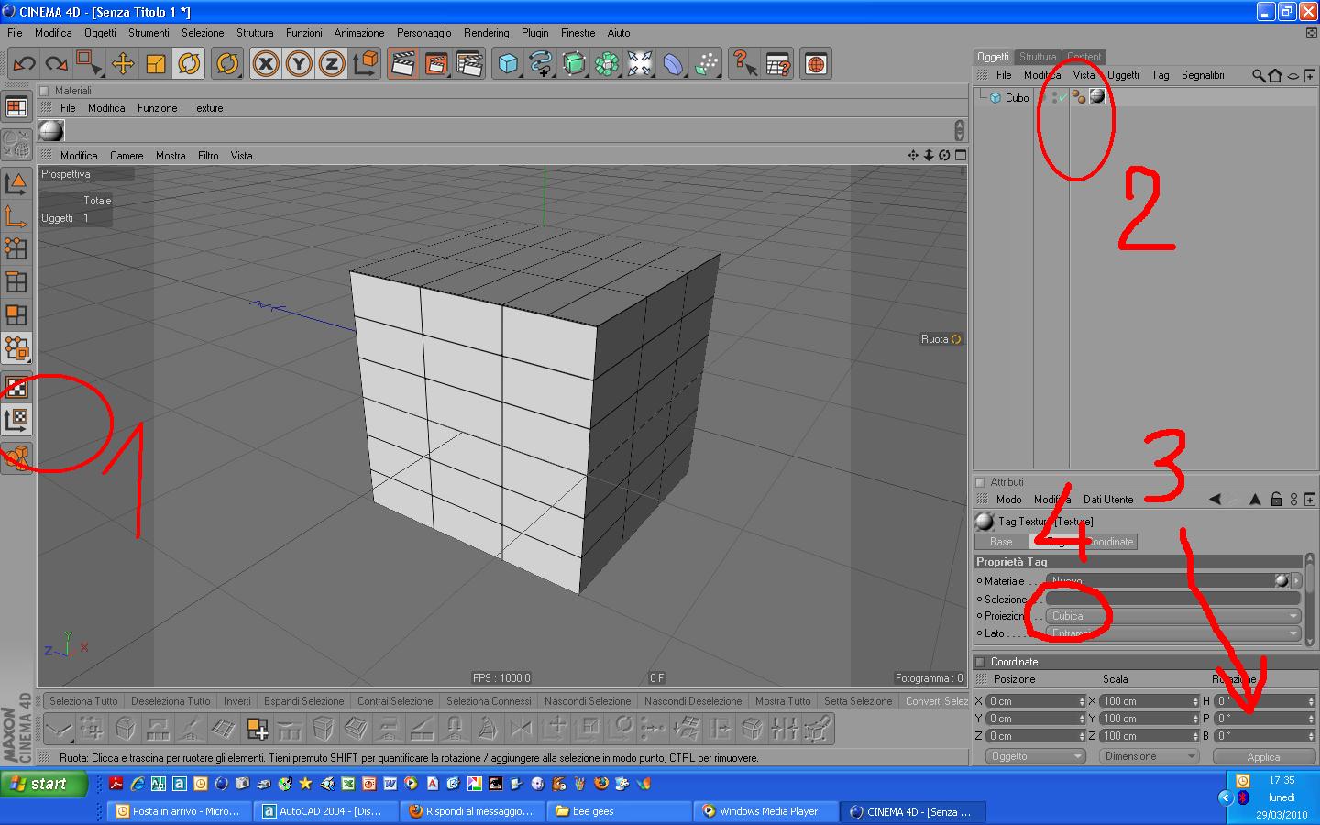This screenshot has width=1320, height=825.
Task: Click the Scala Y stepper arrows
Action: [1195, 719]
